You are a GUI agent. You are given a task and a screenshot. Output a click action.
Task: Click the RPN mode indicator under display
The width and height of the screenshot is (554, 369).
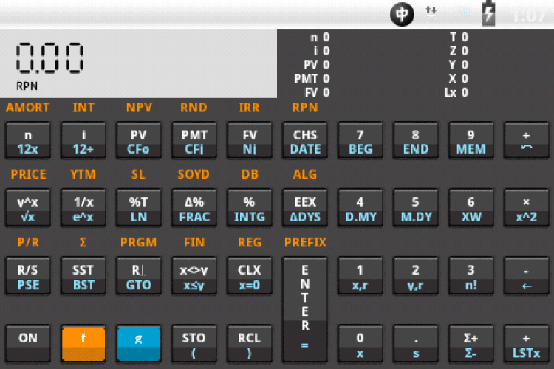point(27,86)
